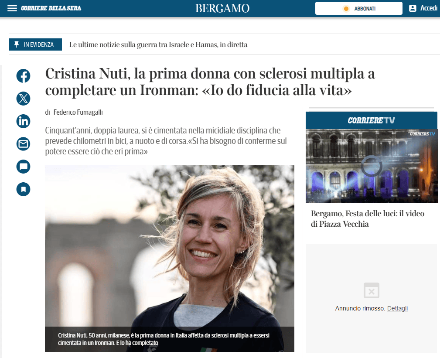The width and height of the screenshot is (440, 358).
Task: Open the Corriere della Sera logo
Action: pos(51,8)
